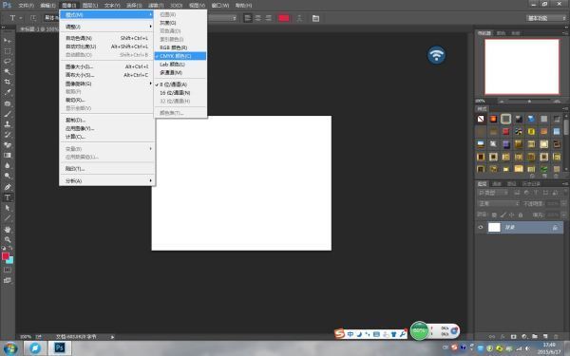Select the Crop tool

[8, 82]
